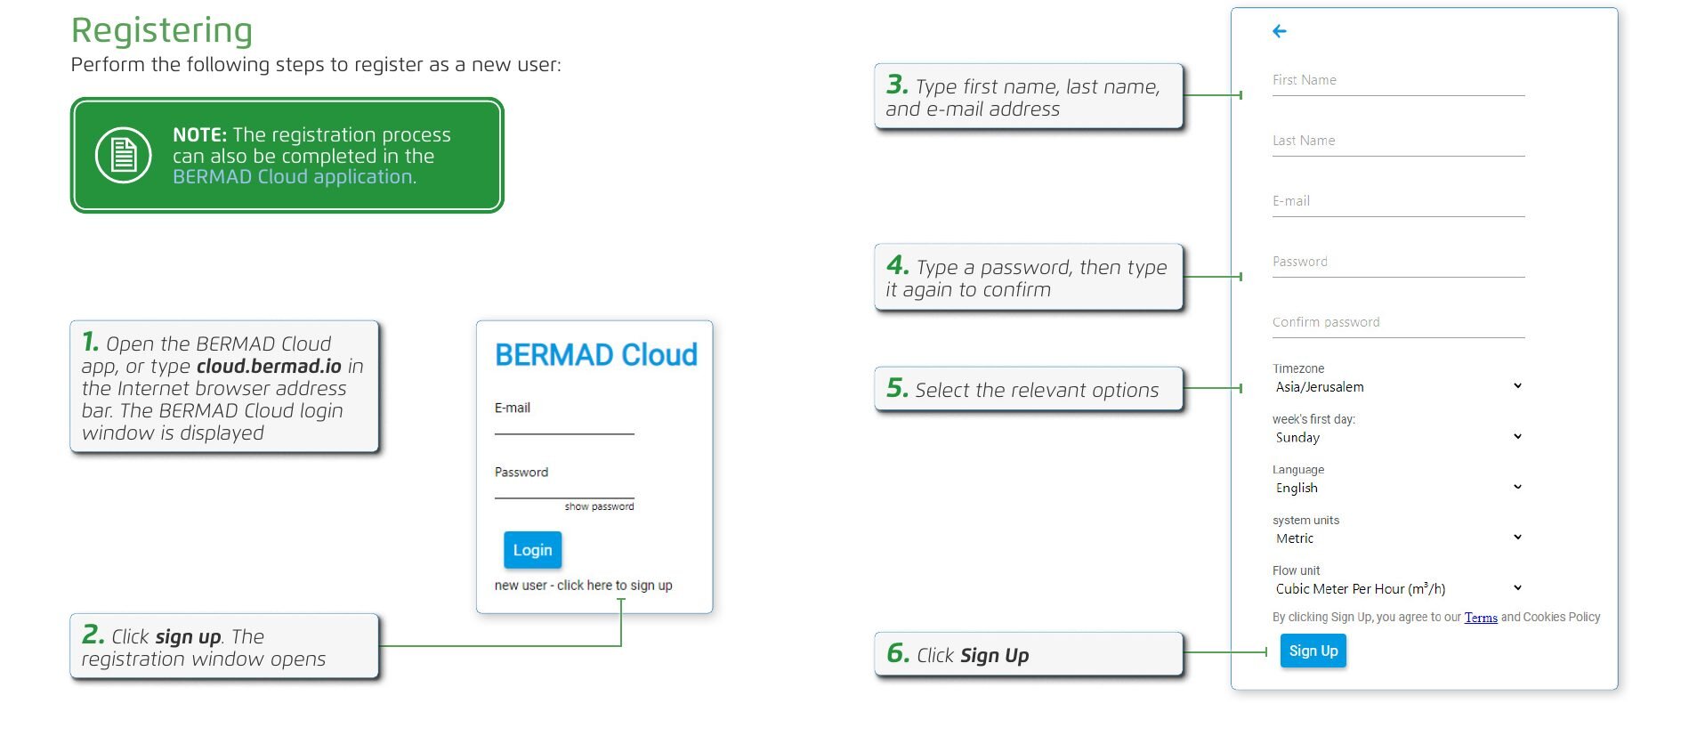Click the Login button
This screenshot has height=736, width=1689.
pos(532,550)
